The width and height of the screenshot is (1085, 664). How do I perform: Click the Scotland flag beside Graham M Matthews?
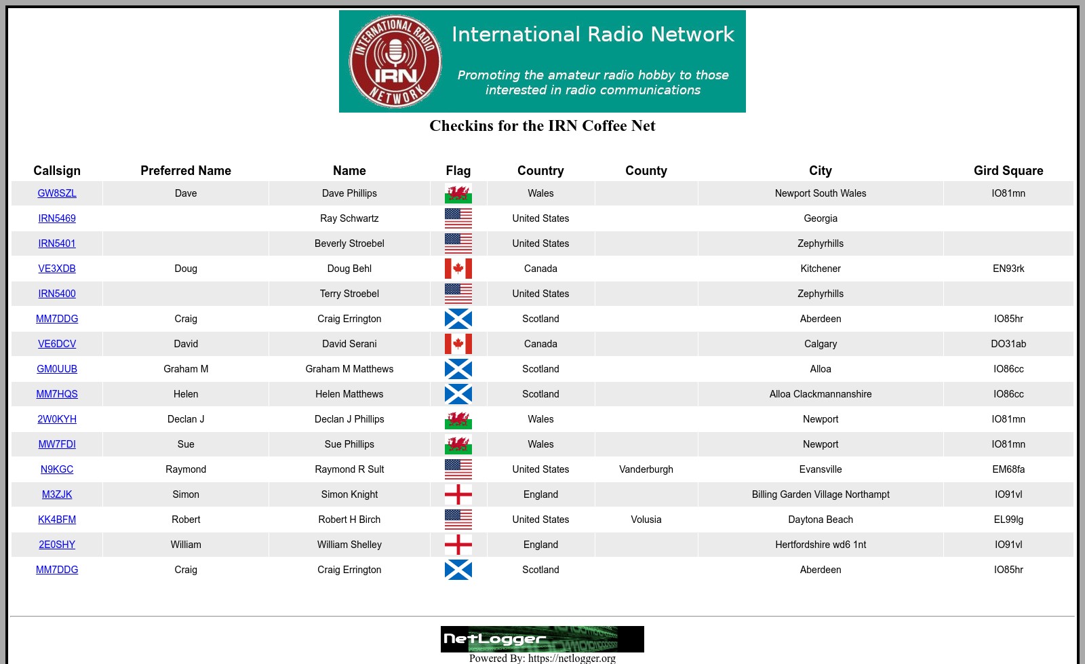(458, 369)
